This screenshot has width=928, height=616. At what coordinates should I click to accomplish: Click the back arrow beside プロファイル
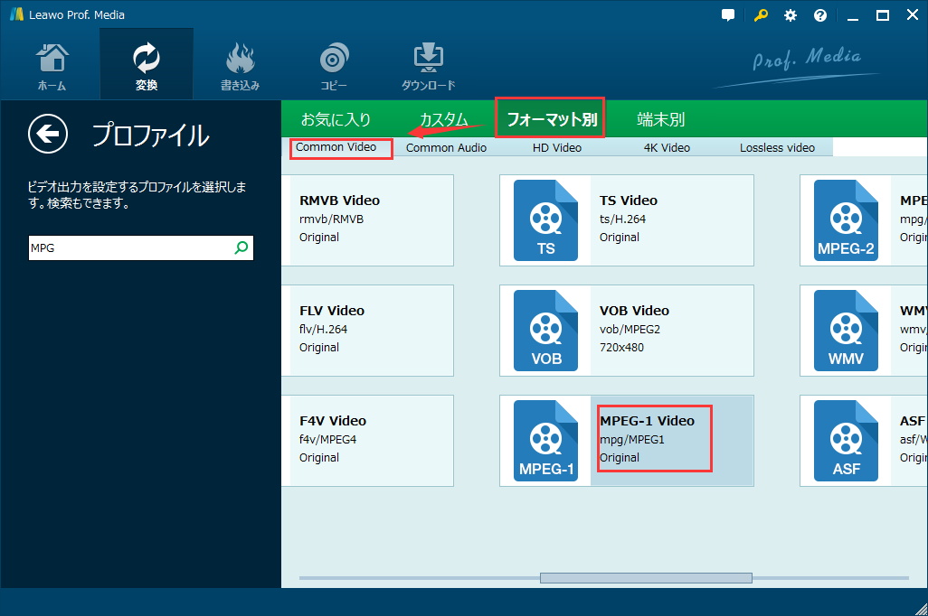(48, 135)
